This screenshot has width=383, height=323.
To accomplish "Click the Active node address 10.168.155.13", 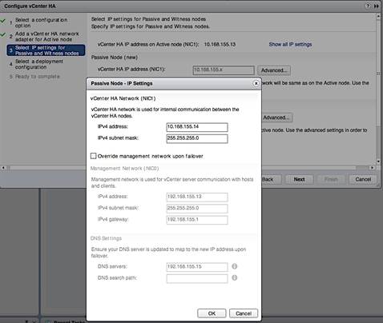I will click(220, 44).
